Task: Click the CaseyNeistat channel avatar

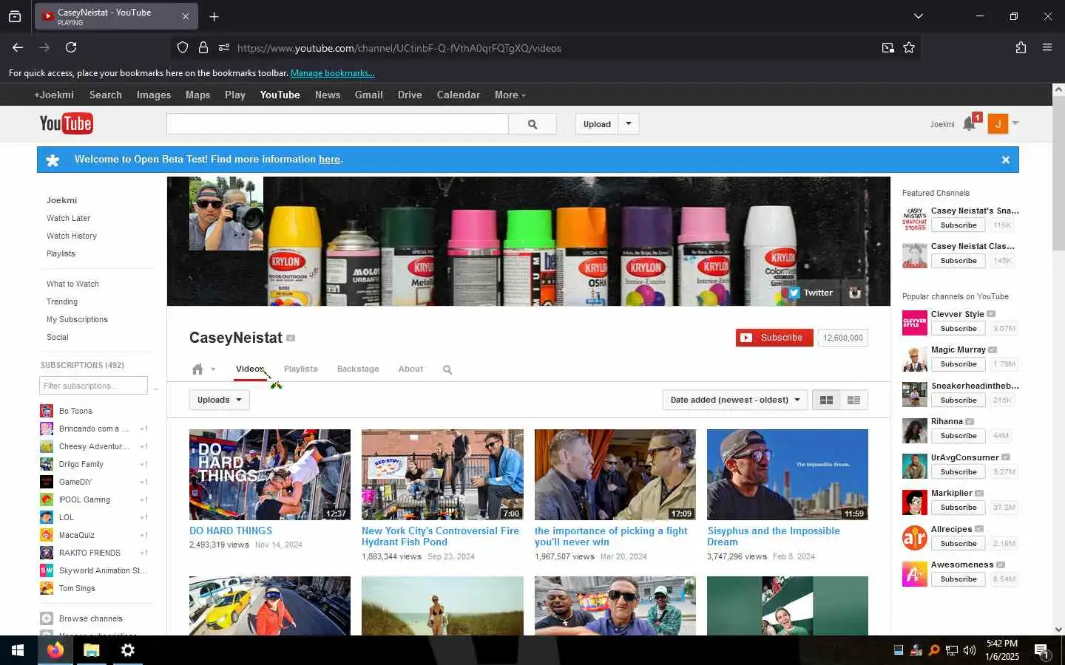Action: coord(226,214)
